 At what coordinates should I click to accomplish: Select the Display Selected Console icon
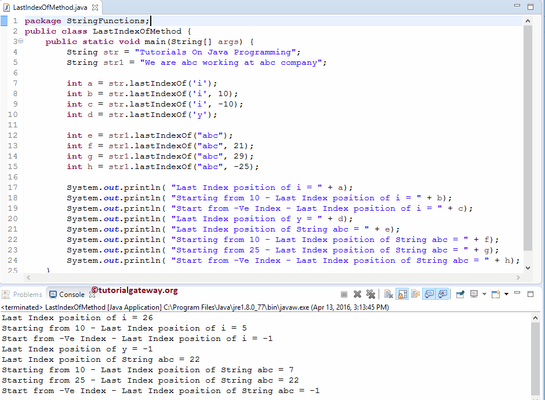pos(473,294)
